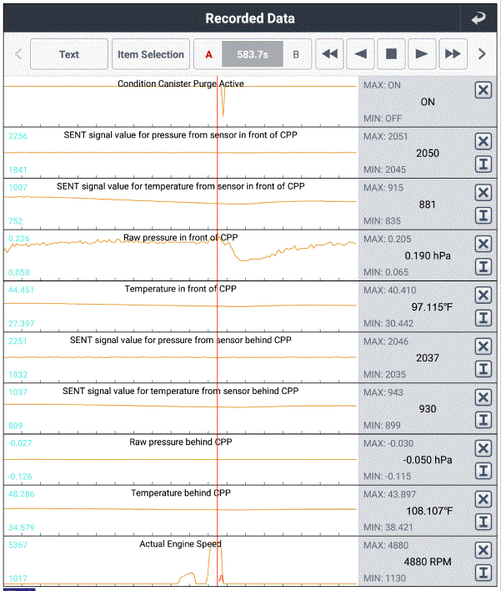The width and height of the screenshot is (501, 591).
Task: Open Item Selection
Action: [x=151, y=54]
